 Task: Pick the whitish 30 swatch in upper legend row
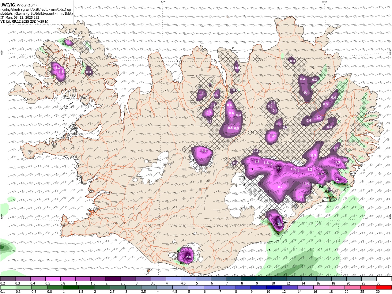point(384,279)
